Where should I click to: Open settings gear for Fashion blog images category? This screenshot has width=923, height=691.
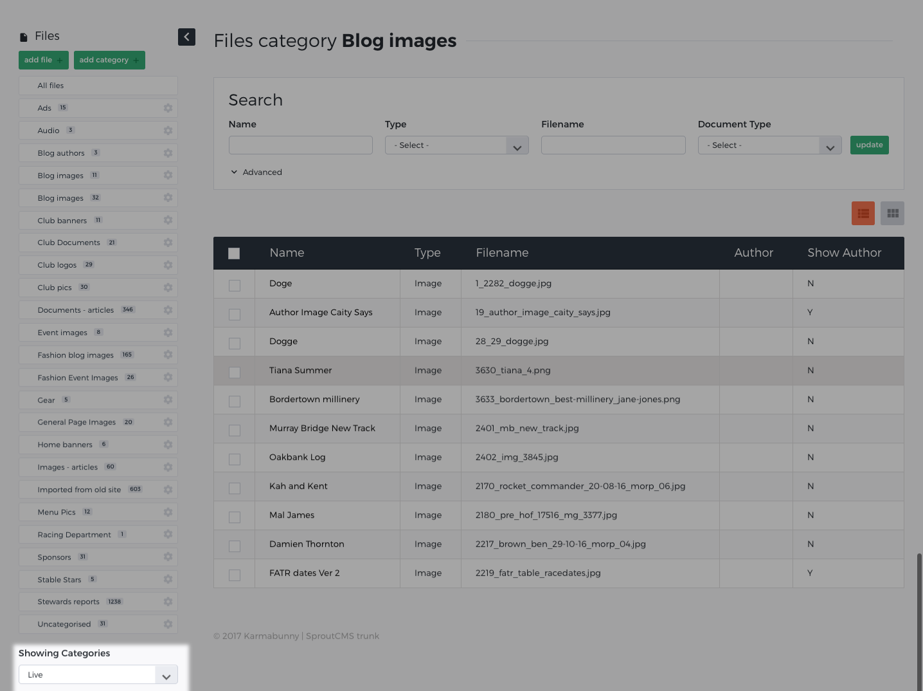168,355
